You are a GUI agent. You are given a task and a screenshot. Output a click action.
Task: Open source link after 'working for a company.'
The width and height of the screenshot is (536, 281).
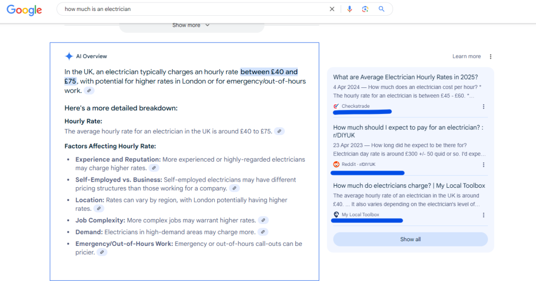pyautogui.click(x=234, y=188)
